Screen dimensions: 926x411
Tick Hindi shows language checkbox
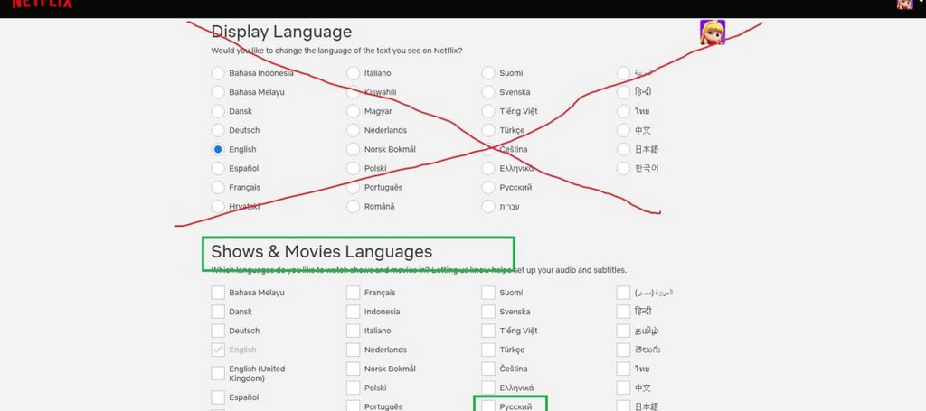[x=623, y=312]
